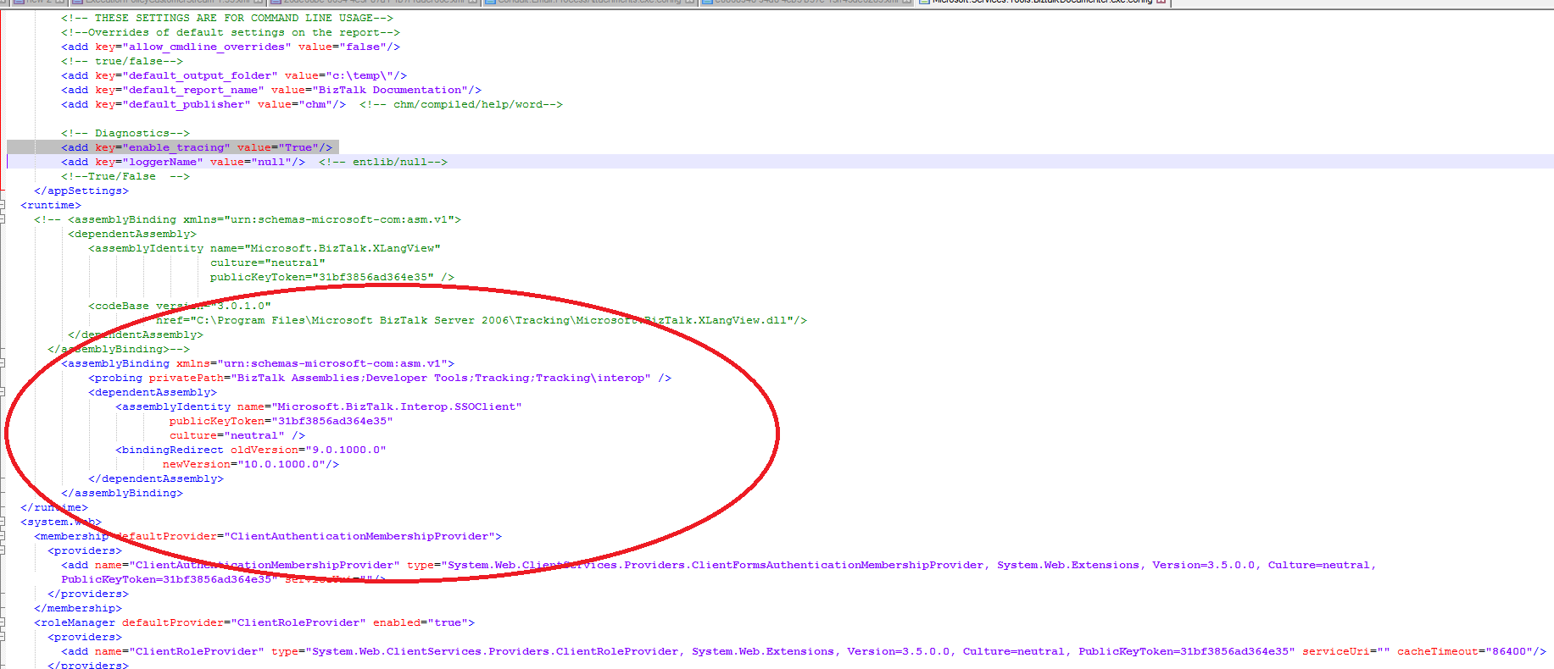Click the 'Overrides of default settings on the report' comment
The height and width of the screenshot is (669, 1554).
[x=231, y=32]
